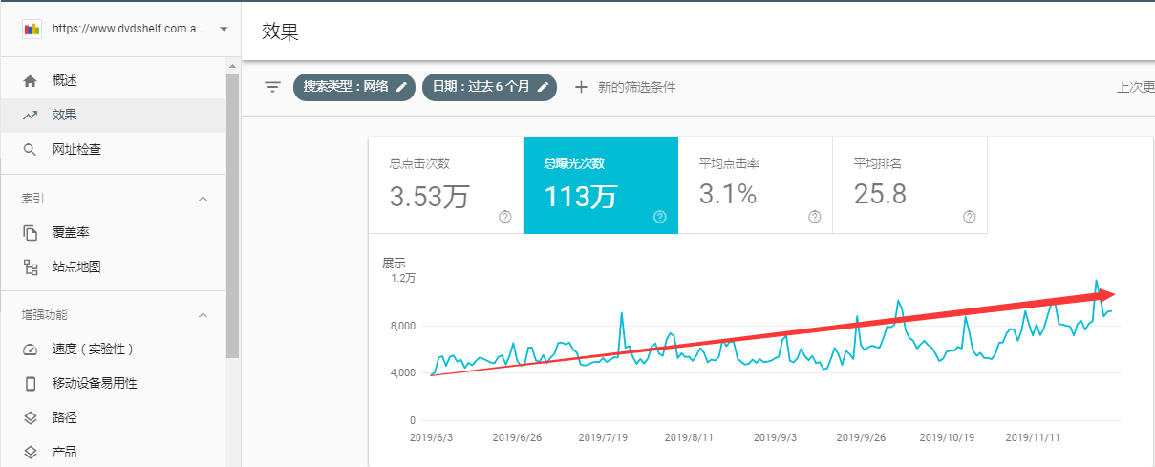The height and width of the screenshot is (467, 1155).
Task: Collapse the 增强功能 section chevron
Action: (x=203, y=315)
